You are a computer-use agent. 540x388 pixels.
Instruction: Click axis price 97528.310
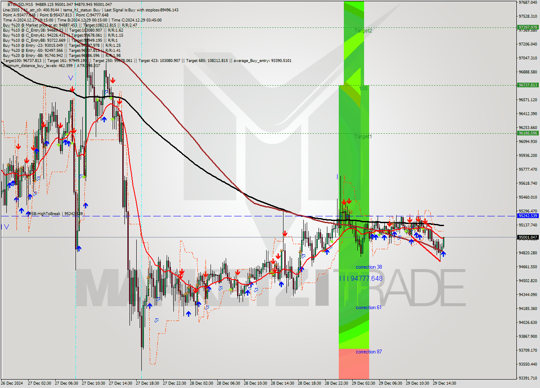(x=528, y=16)
